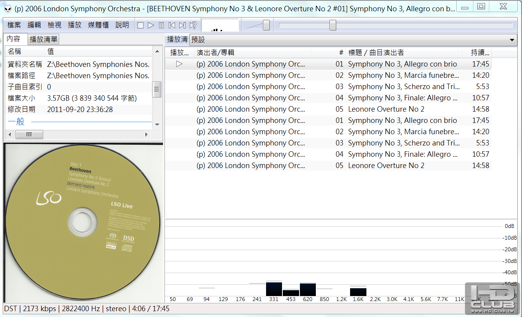
Task: Click the foobar2000 alien icon in title bar
Action: [x=8, y=9]
